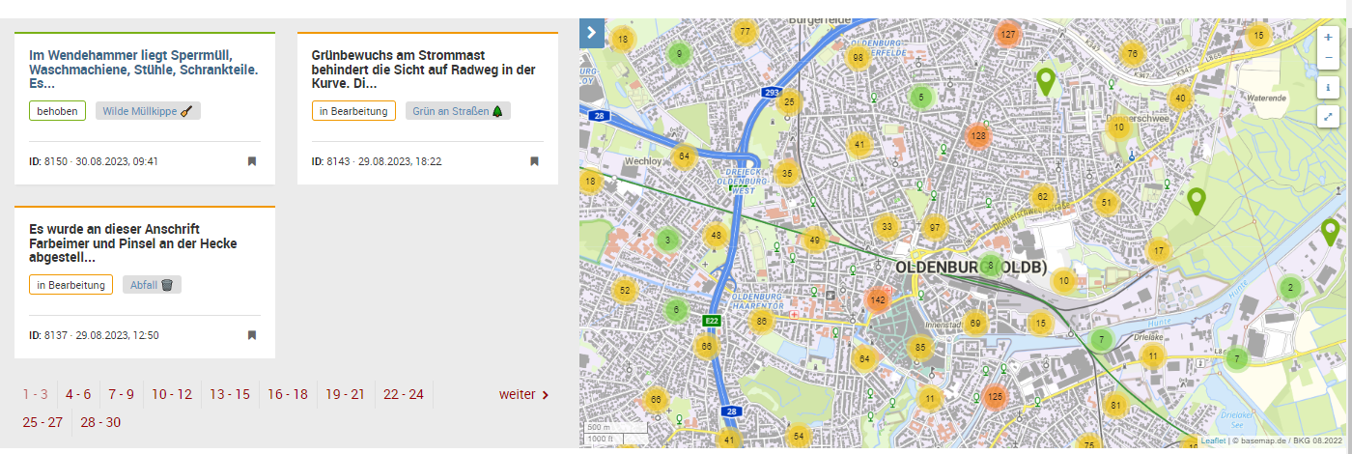Open the orange cluster marker 125
Image resolution: width=1352 pixels, height=454 pixels.
point(996,397)
